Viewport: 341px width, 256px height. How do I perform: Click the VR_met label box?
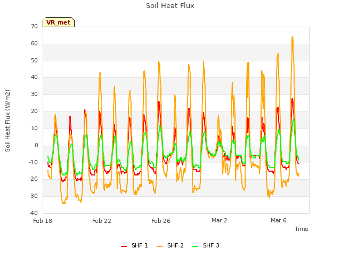click(x=59, y=22)
